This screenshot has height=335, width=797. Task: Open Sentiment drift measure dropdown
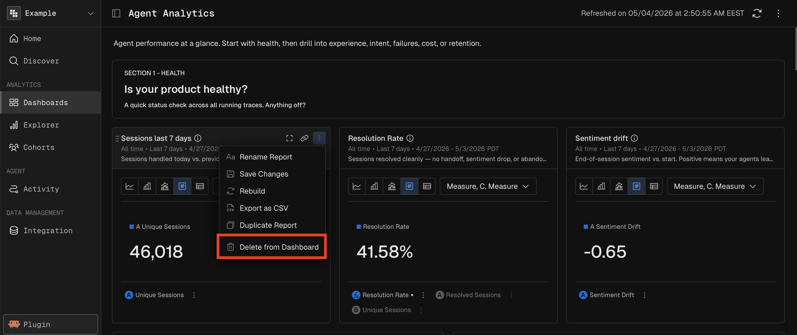[715, 186]
